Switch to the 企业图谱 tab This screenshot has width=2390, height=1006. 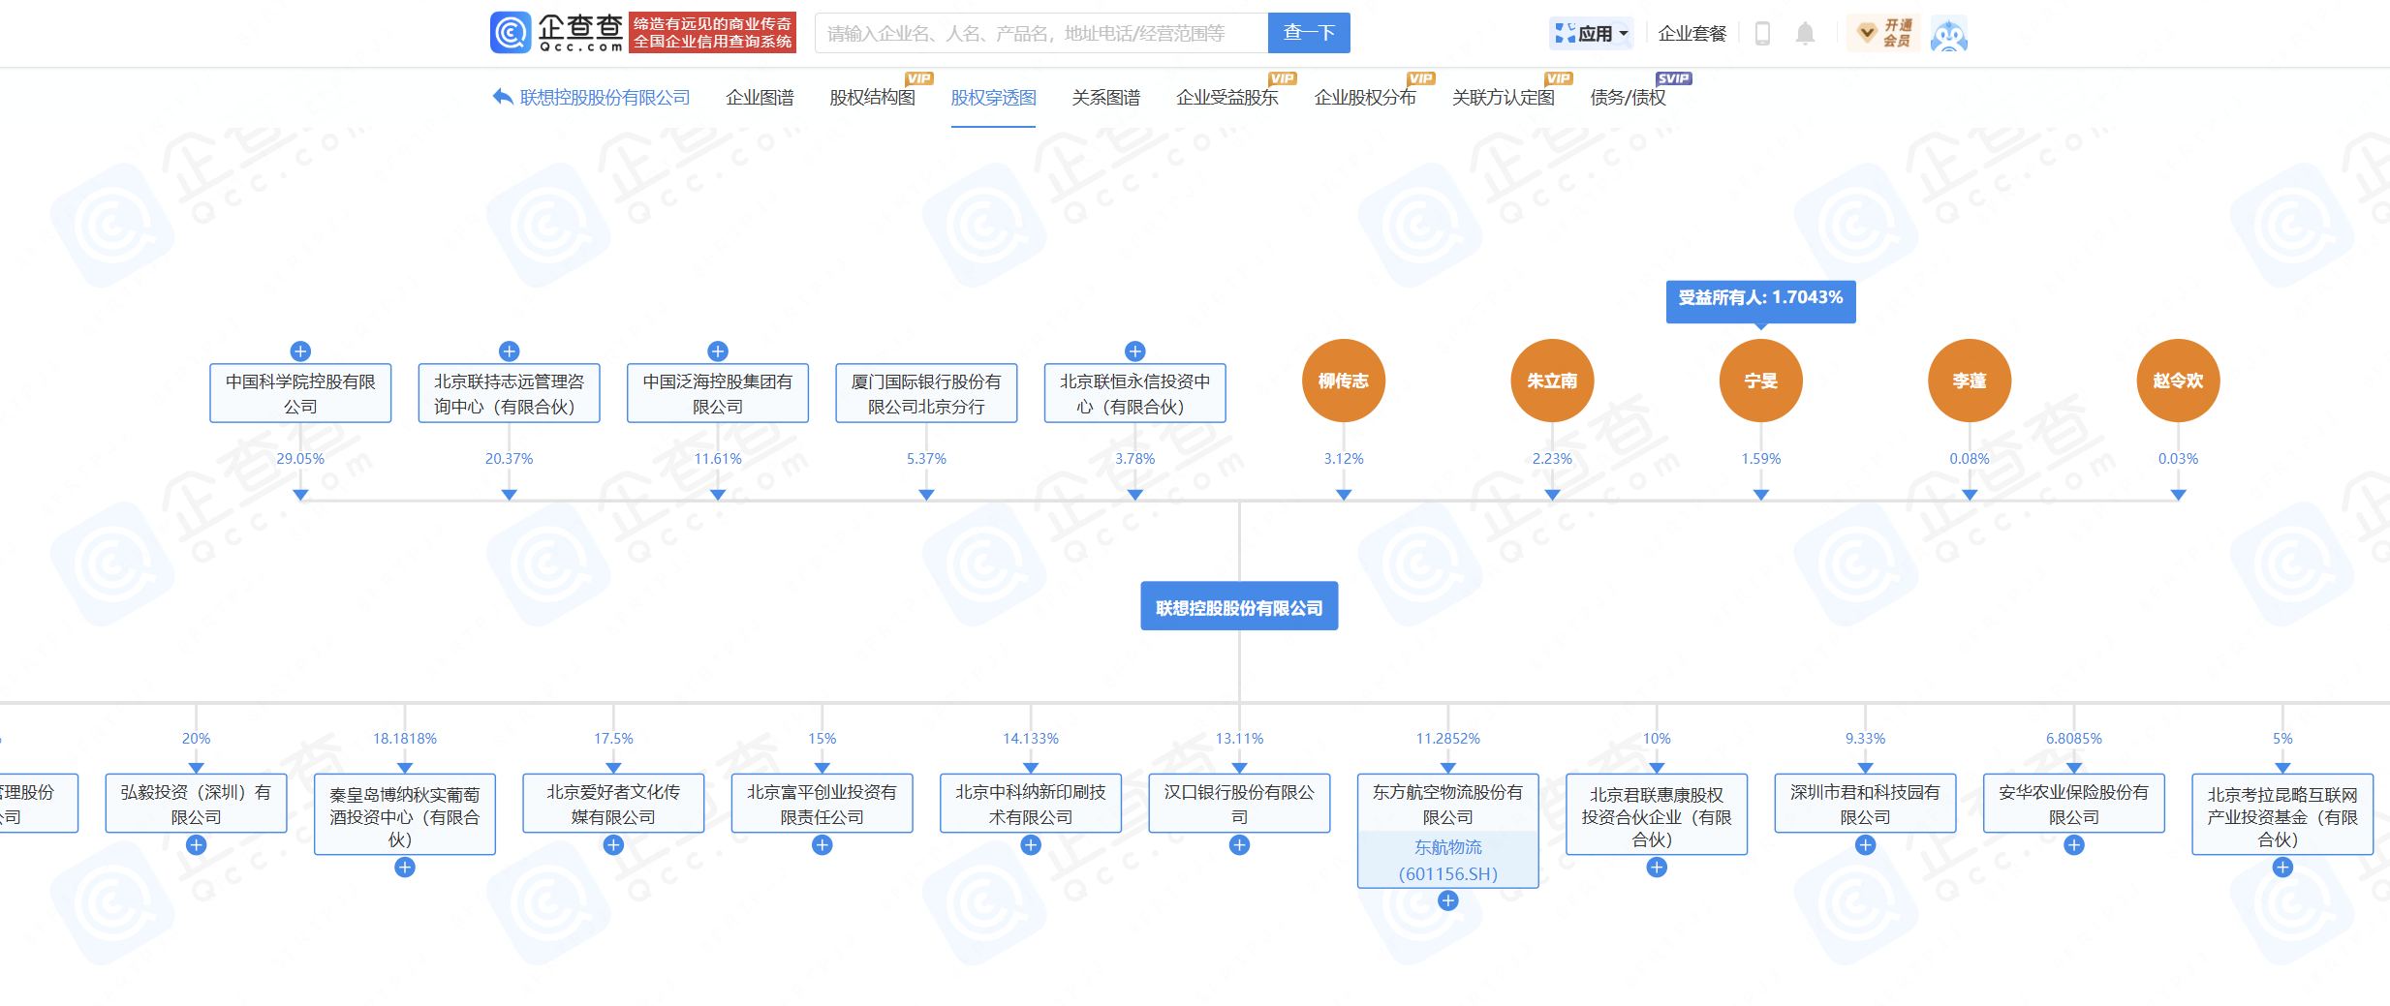760,97
